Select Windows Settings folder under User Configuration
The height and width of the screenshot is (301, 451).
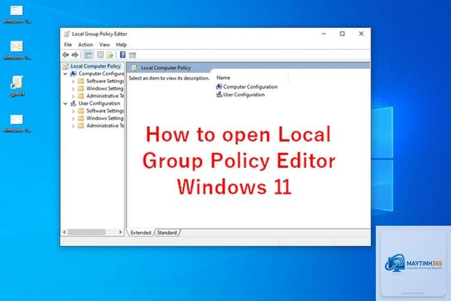point(105,118)
